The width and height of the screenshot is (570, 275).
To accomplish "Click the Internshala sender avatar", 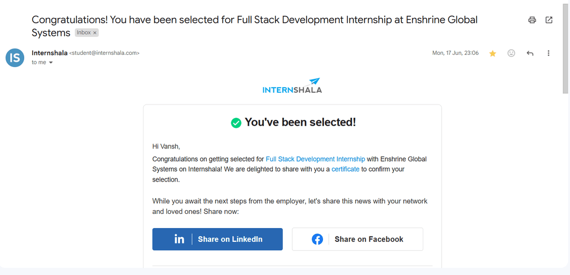I will pos(15,58).
